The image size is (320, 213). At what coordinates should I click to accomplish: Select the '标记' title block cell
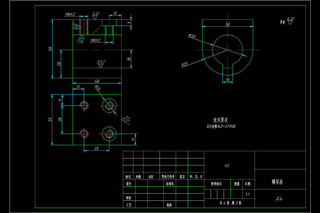tap(128, 176)
